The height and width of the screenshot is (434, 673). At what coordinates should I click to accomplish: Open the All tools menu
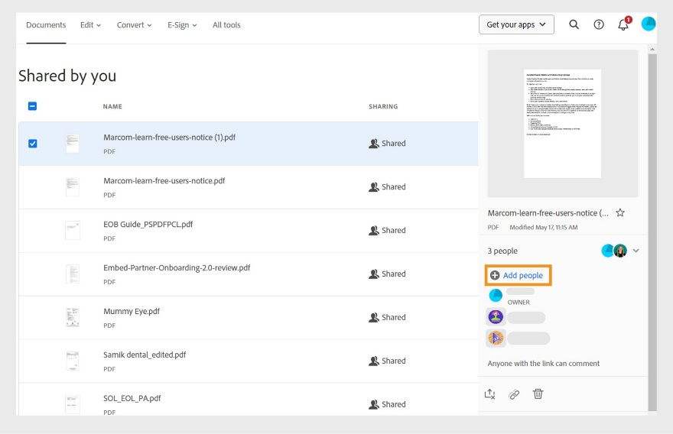[x=226, y=25]
